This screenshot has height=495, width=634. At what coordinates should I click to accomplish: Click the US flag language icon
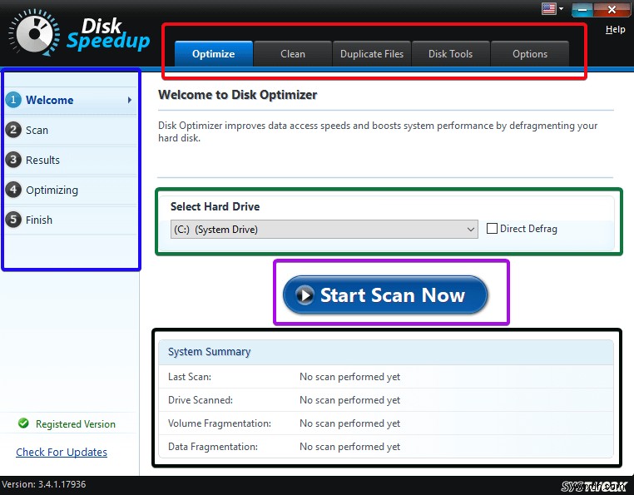coord(548,8)
